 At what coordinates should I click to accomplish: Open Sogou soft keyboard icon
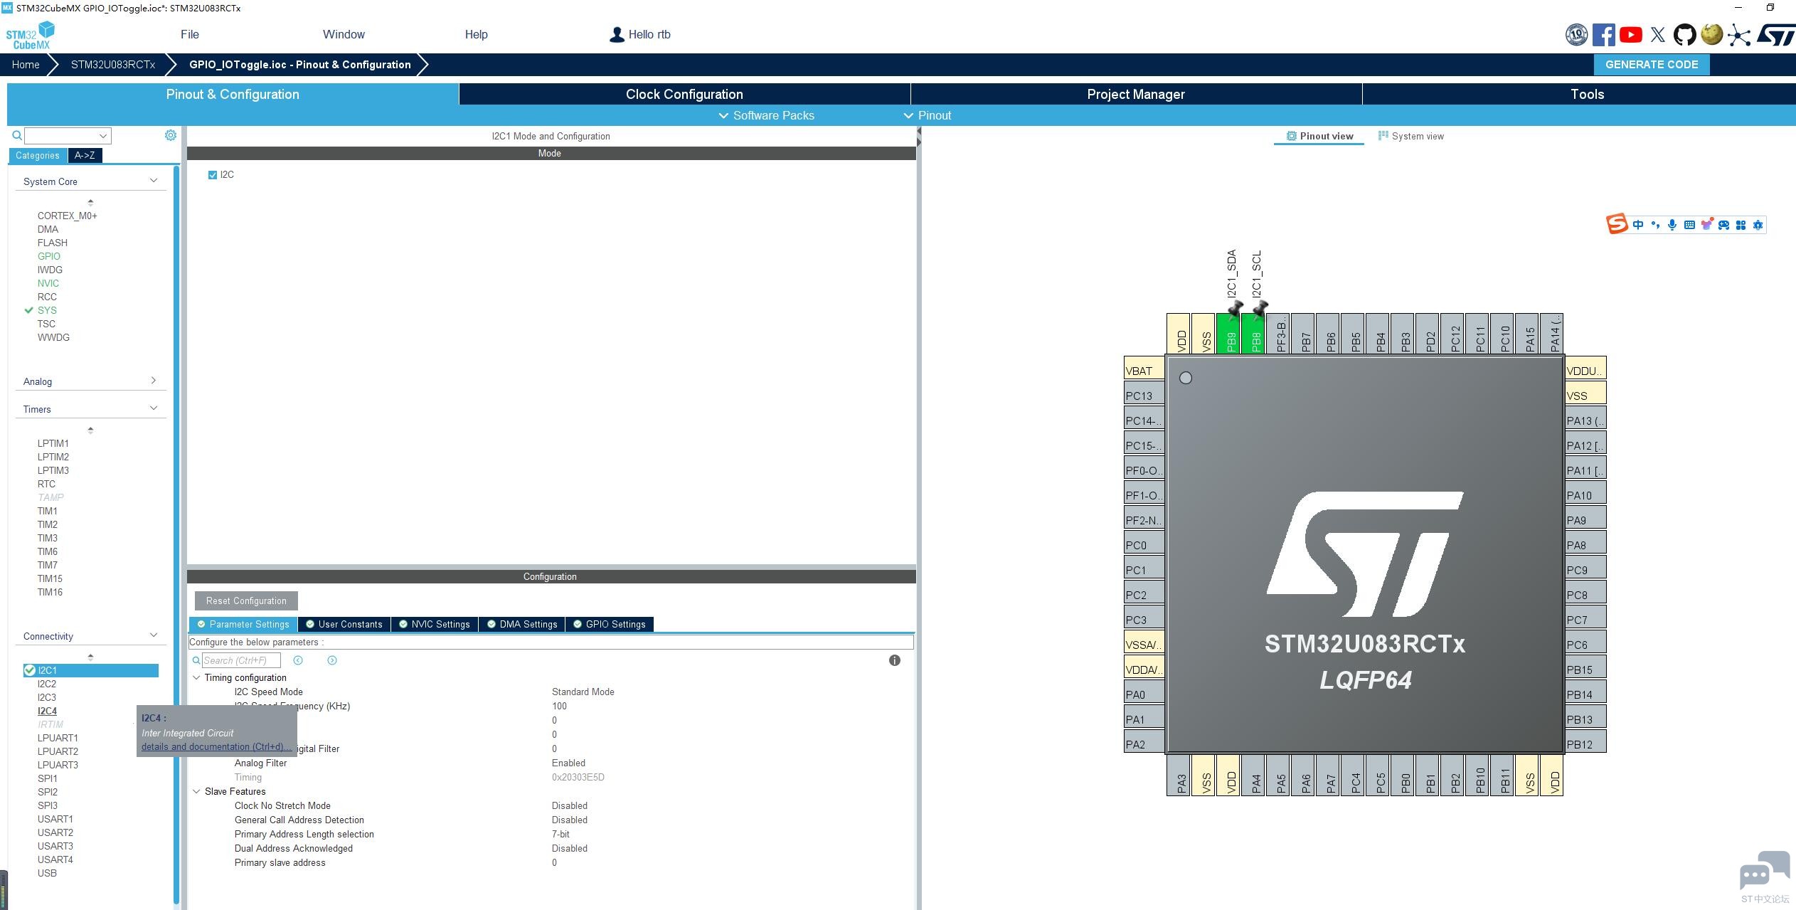pyautogui.click(x=1689, y=225)
